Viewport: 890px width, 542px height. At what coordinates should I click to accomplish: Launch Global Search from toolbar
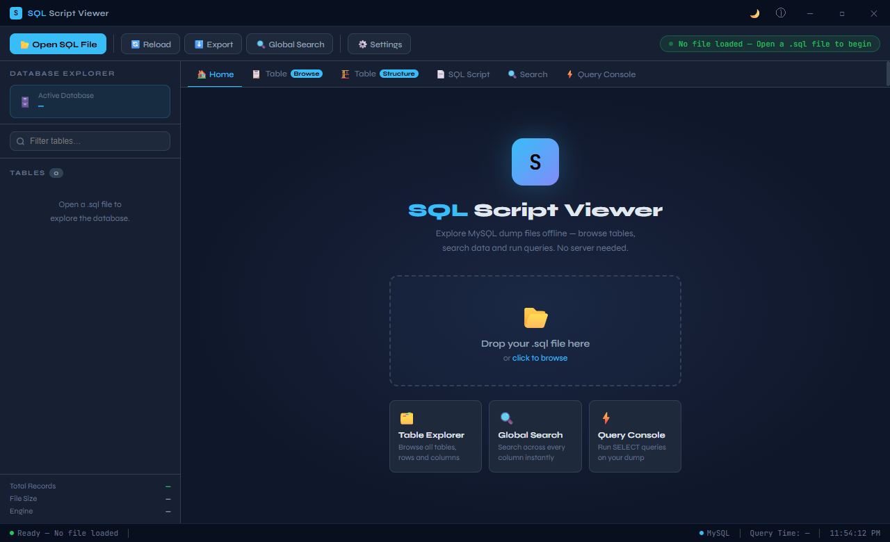pyautogui.click(x=290, y=44)
